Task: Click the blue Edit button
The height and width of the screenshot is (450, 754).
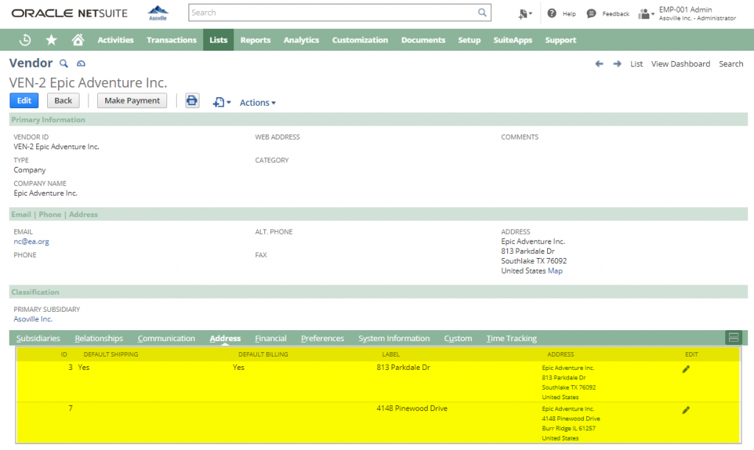Action: [24, 101]
